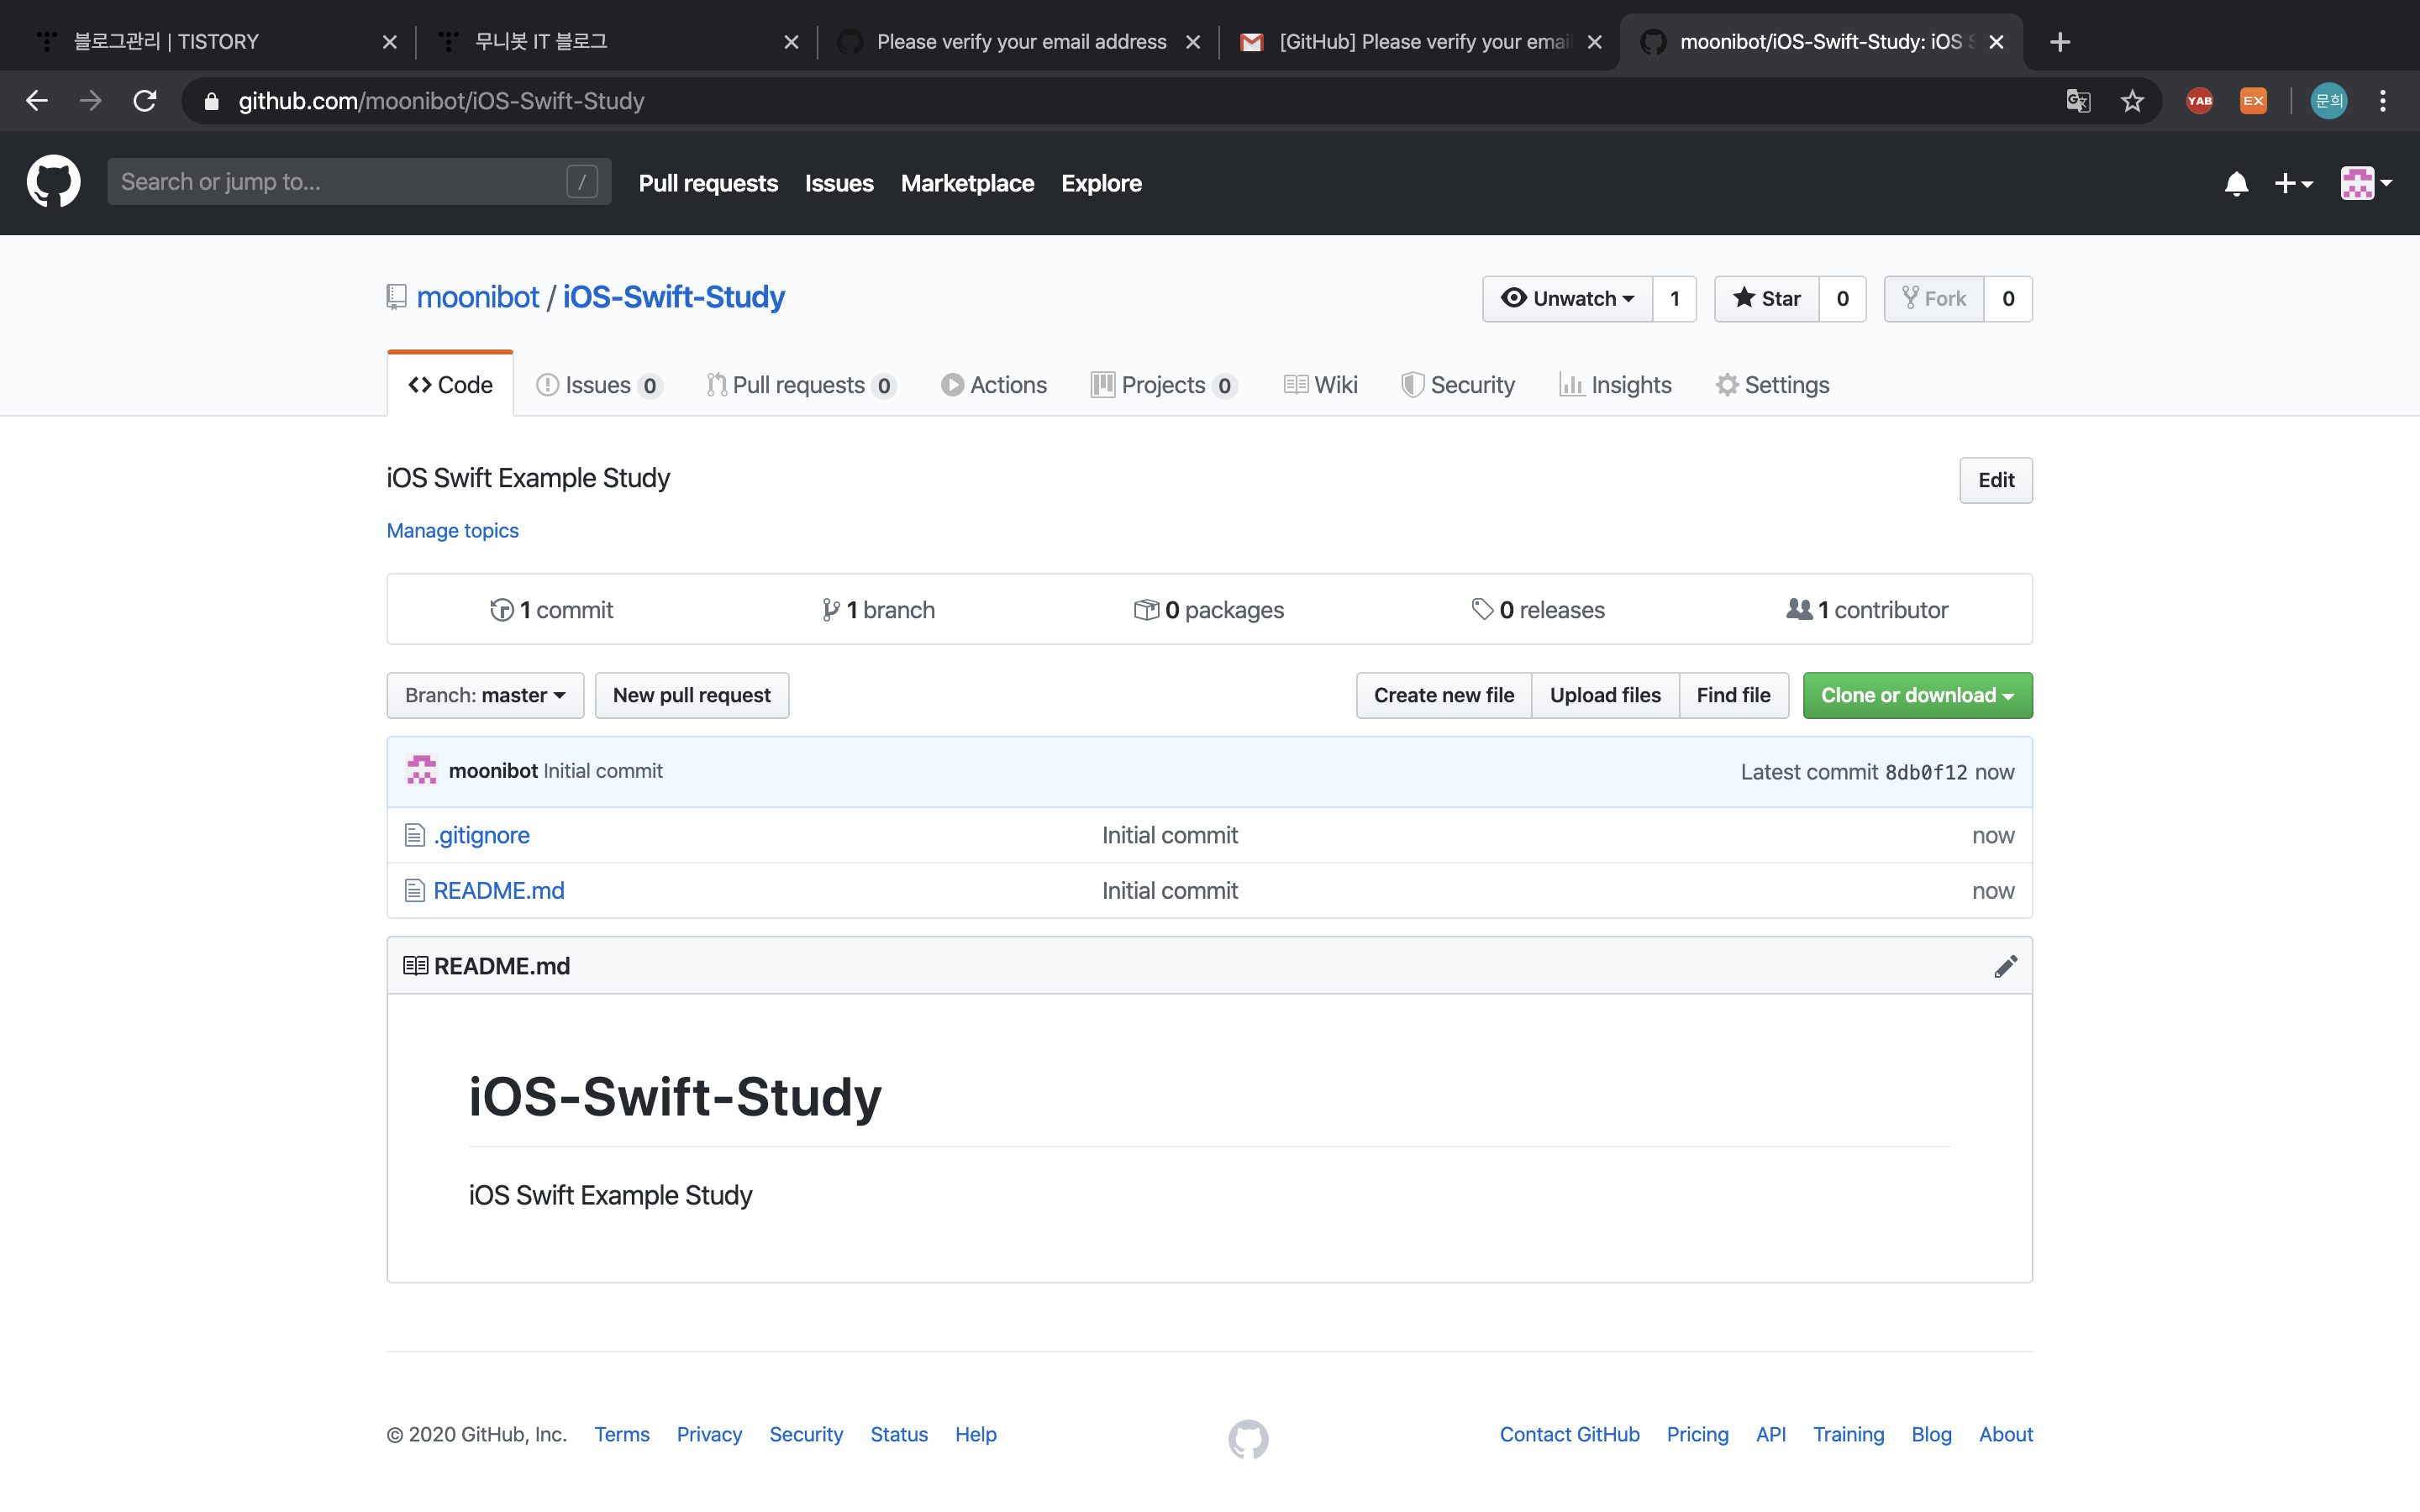Open the user avatar menu
2420x1512 pixels.
pos(2365,183)
